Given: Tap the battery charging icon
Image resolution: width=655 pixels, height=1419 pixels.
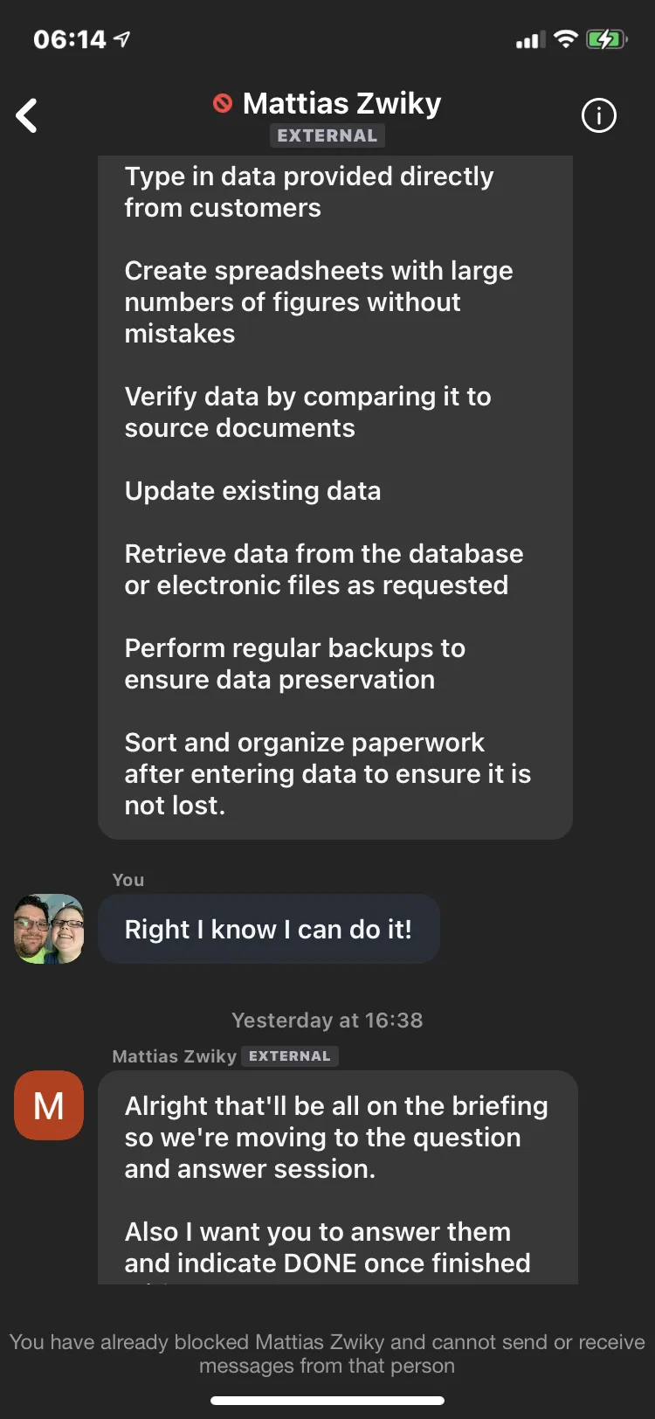Looking at the screenshot, I should [x=607, y=39].
